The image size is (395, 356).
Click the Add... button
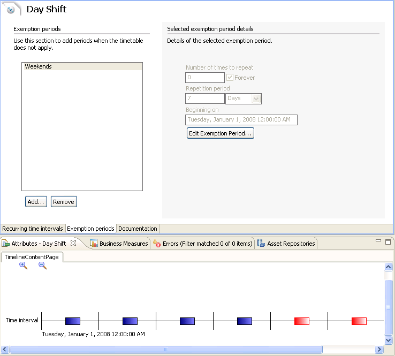click(x=36, y=202)
